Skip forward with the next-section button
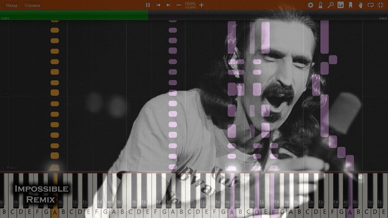The width and height of the screenshot is (388, 218). coord(168,5)
